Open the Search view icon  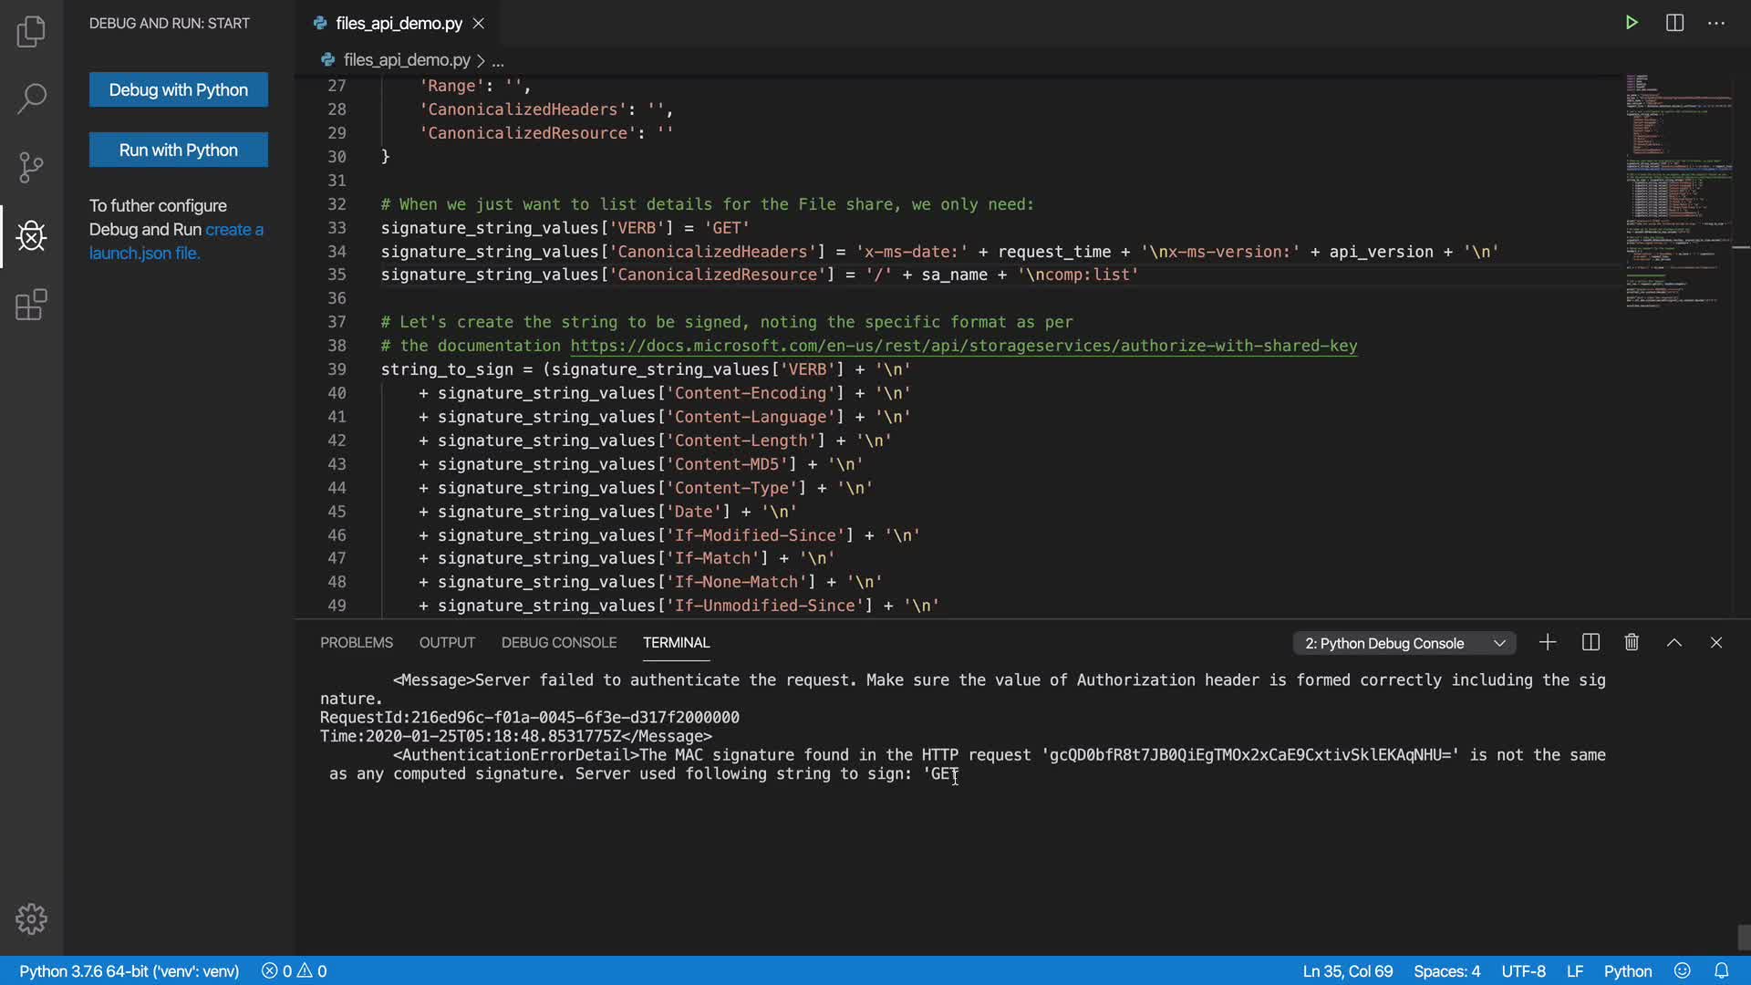31,98
